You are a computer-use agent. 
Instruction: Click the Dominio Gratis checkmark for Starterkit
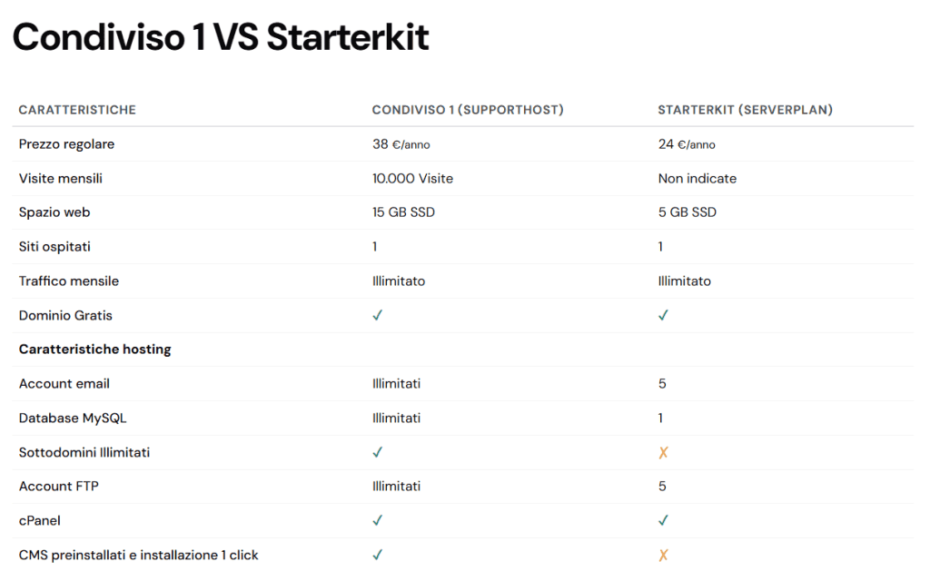click(x=663, y=316)
